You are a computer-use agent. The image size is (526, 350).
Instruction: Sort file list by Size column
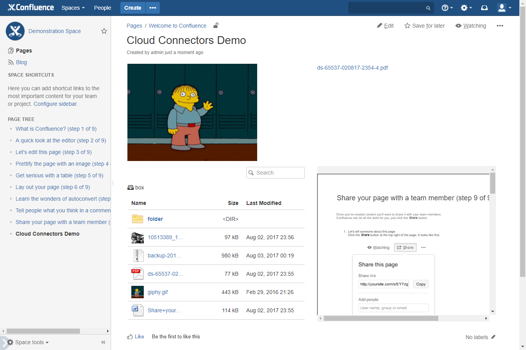tap(233, 203)
